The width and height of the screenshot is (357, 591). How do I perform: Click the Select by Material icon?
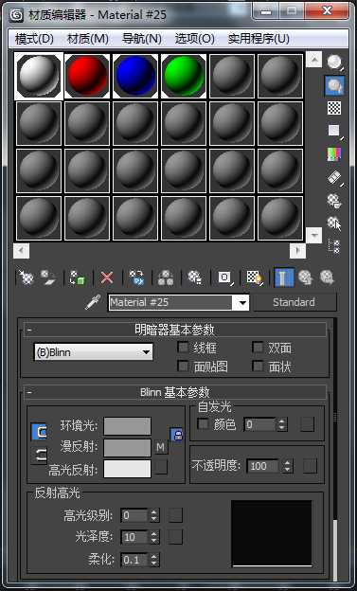coord(334,224)
